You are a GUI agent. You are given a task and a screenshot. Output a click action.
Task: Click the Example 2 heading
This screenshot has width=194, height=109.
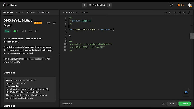click(9, 106)
